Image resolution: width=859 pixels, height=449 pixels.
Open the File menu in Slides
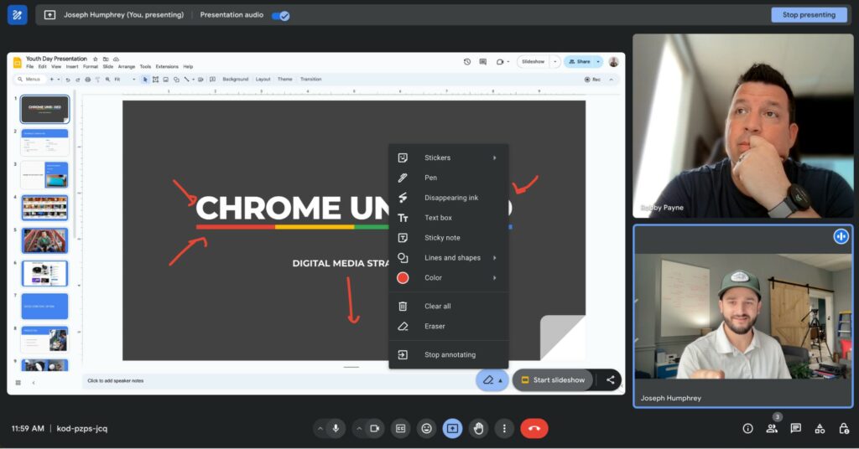coord(29,67)
